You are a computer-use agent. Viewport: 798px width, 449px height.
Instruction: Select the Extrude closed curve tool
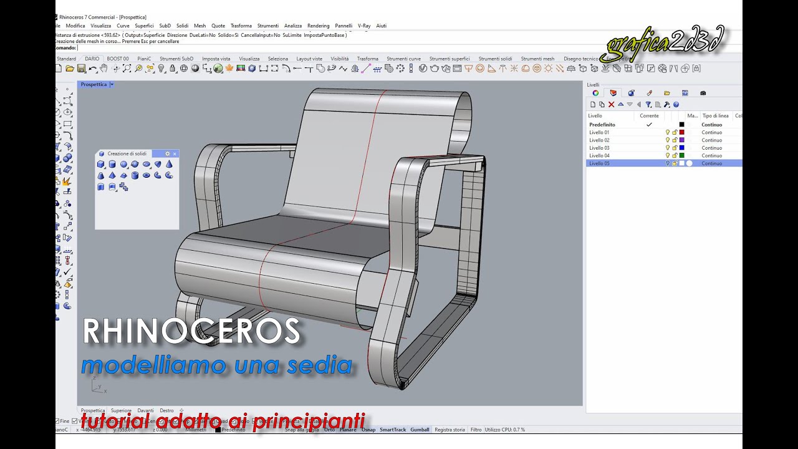coord(101,186)
